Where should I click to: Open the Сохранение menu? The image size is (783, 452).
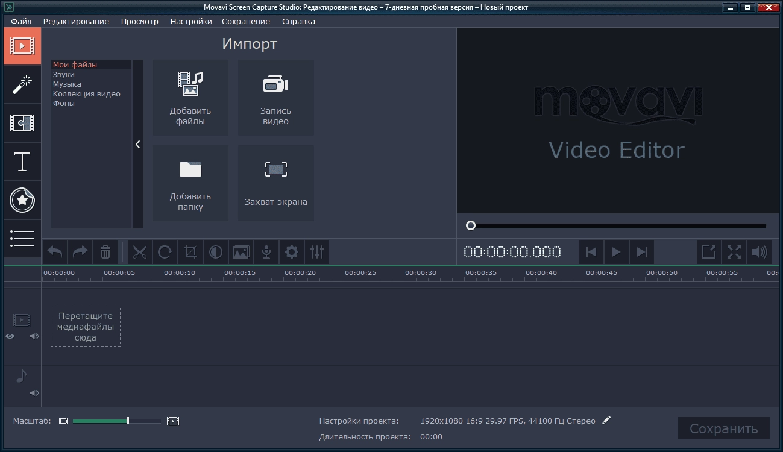pos(246,21)
